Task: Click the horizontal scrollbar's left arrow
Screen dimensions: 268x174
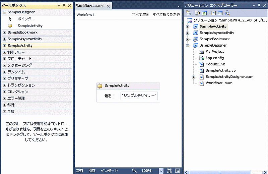Action: pyautogui.click(x=187, y=172)
